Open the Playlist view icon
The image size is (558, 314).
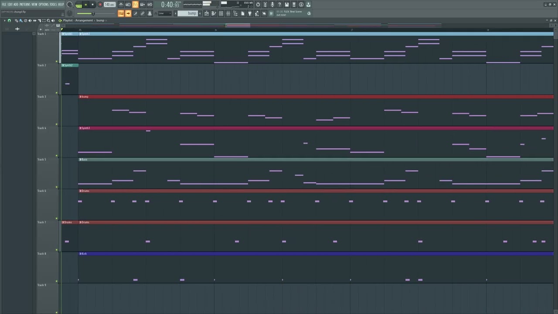tap(207, 14)
